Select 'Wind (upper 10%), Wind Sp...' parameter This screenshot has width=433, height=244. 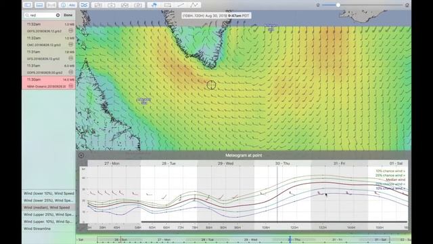click(x=49, y=222)
